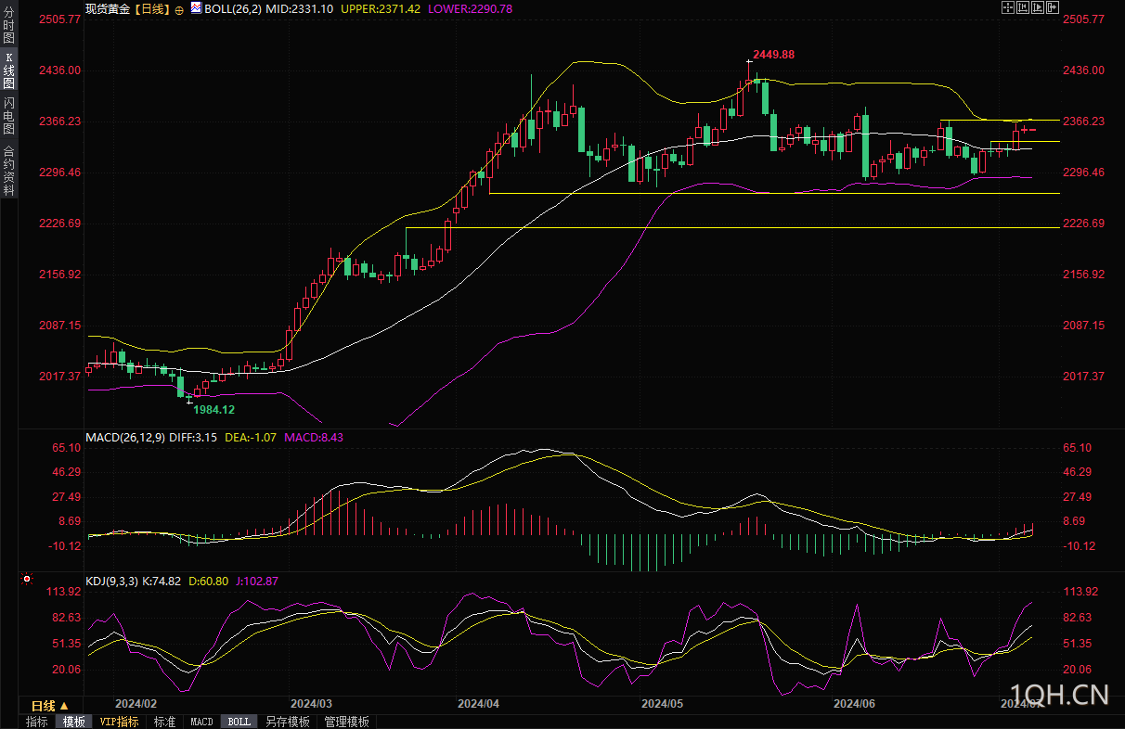This screenshot has width=1125, height=729.
Task: Toggle the MACD indicator template
Action: coord(201,722)
